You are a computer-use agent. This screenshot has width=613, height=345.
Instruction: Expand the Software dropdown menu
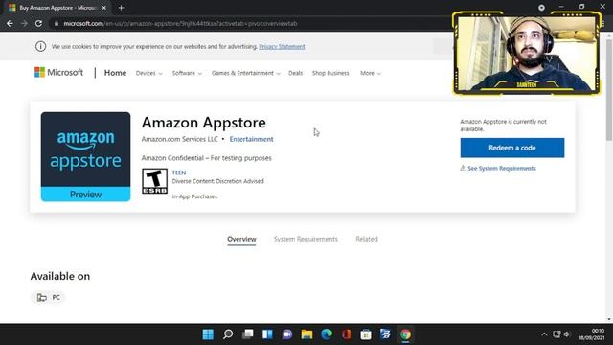[187, 73]
